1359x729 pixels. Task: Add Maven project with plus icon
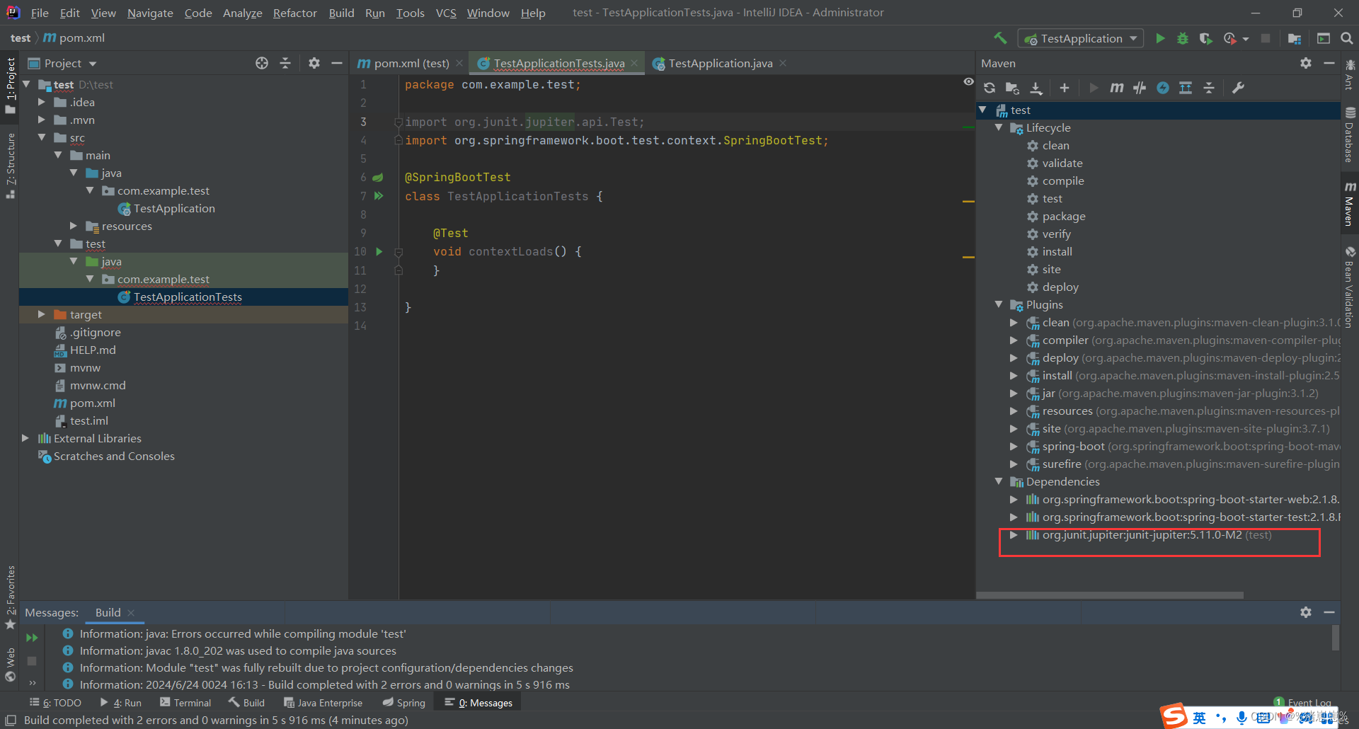pos(1065,88)
